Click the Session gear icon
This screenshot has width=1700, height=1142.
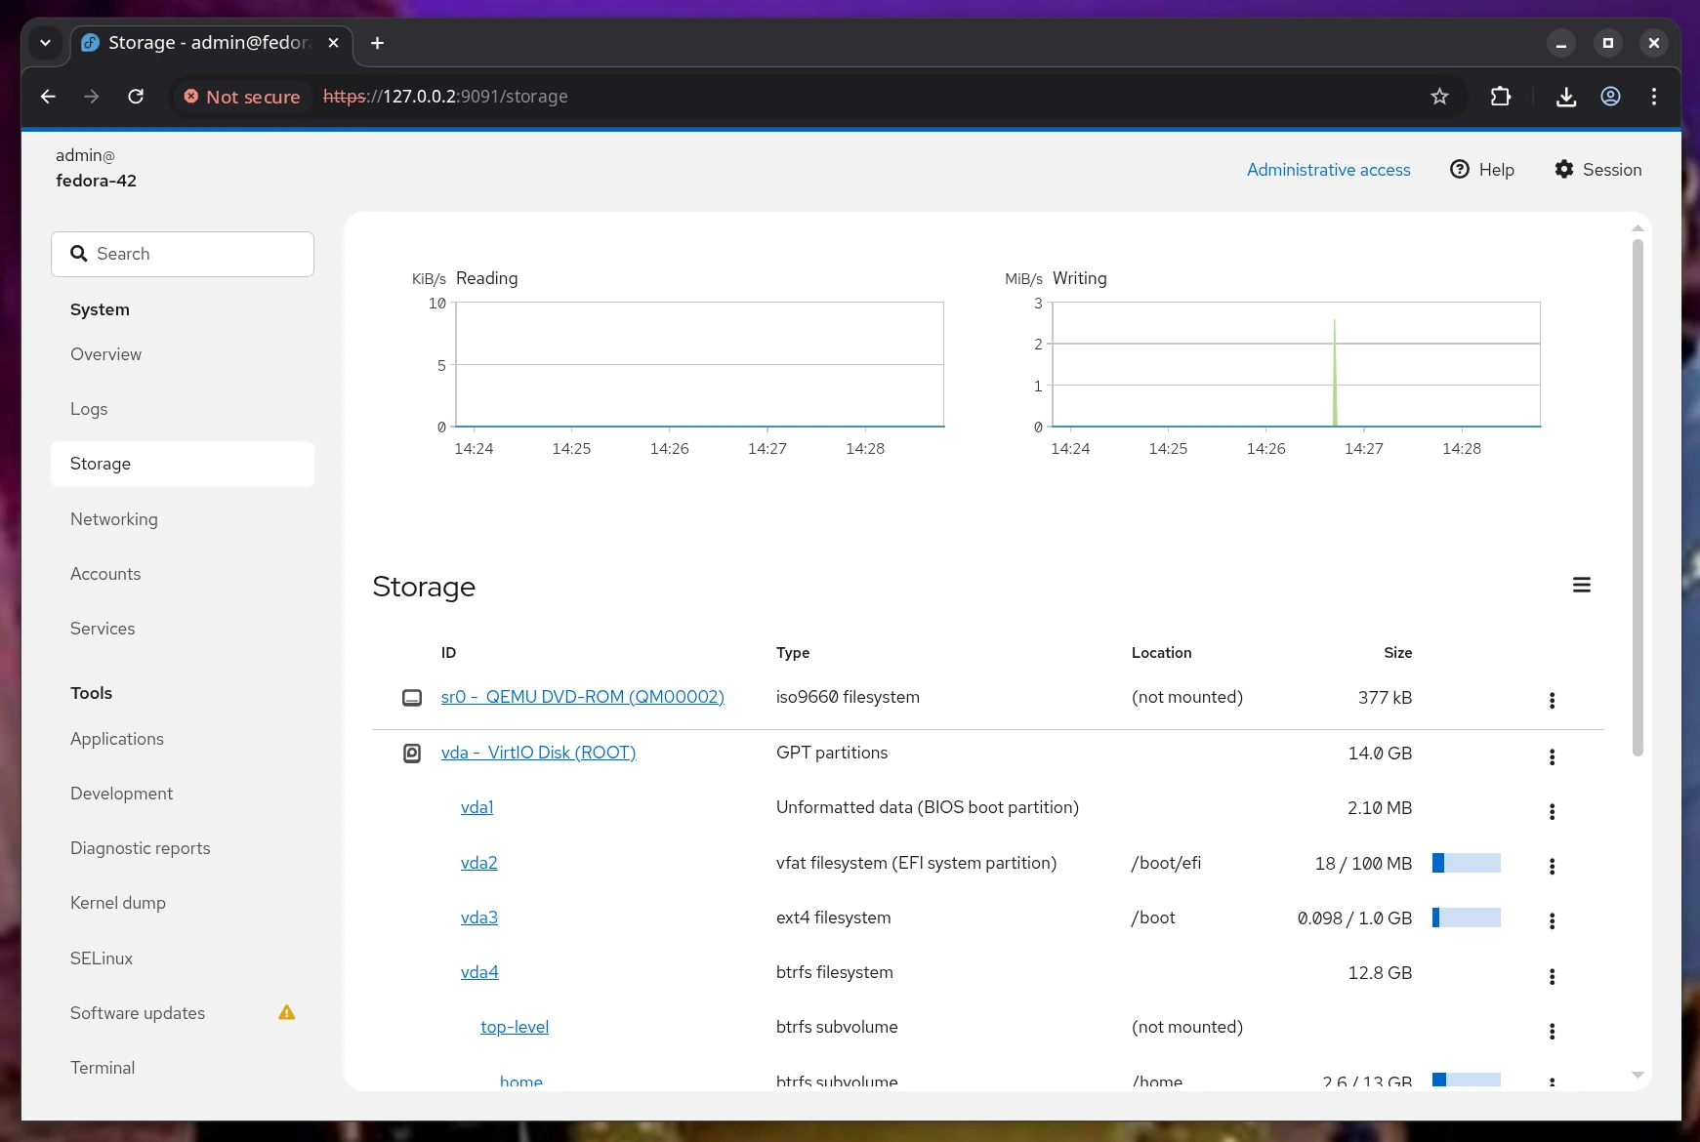point(1562,169)
